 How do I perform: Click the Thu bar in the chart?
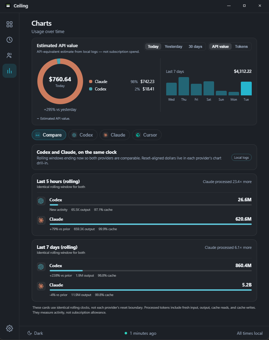(x=184, y=86)
